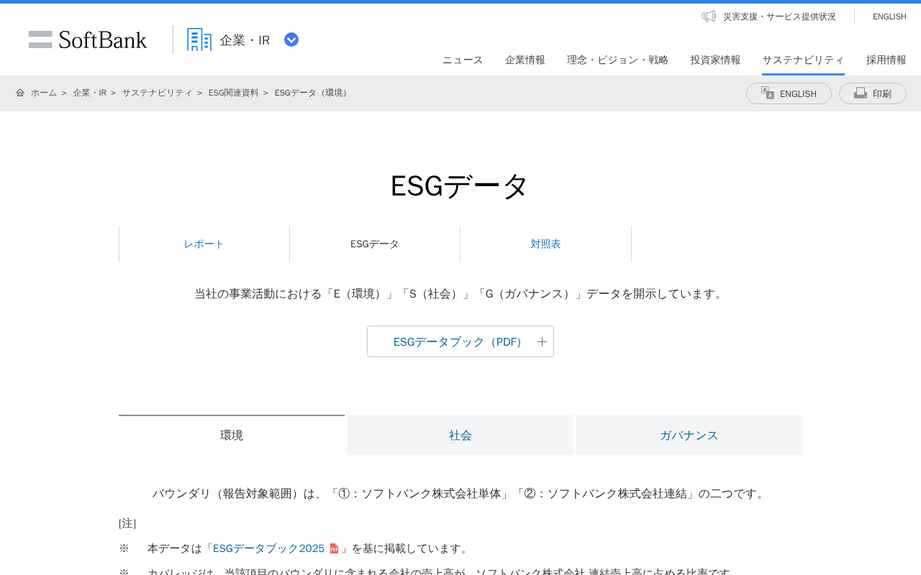921x575 pixels.
Task: Go to サステナビリティ breadcrumb link
Action: [x=157, y=93]
